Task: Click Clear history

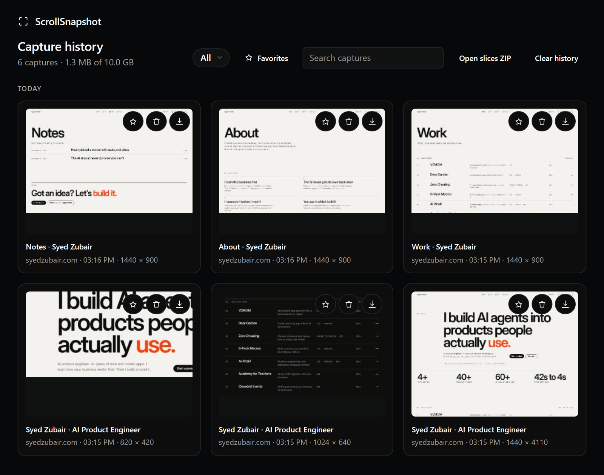Action: pyautogui.click(x=556, y=58)
